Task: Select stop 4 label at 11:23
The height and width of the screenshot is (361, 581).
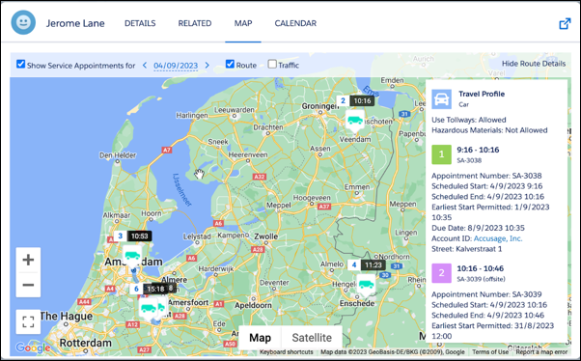Action: coord(367,264)
